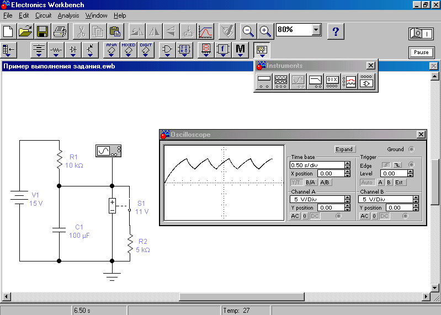Open the Analog ICs (ANA) parts bin

[x=111, y=50]
